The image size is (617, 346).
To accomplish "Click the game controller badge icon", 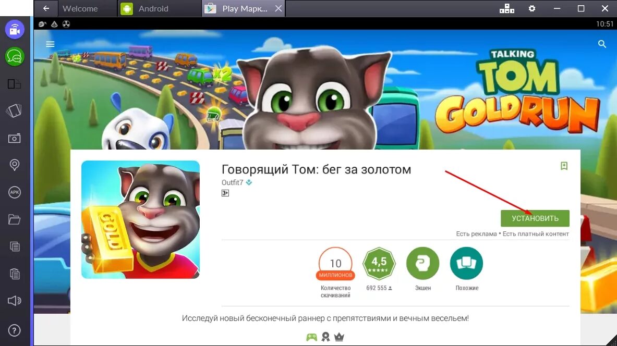I will pos(311,337).
